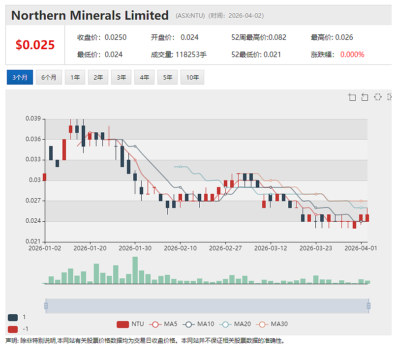
Task: Select the 3个月 time range tab
Action: pos(20,77)
